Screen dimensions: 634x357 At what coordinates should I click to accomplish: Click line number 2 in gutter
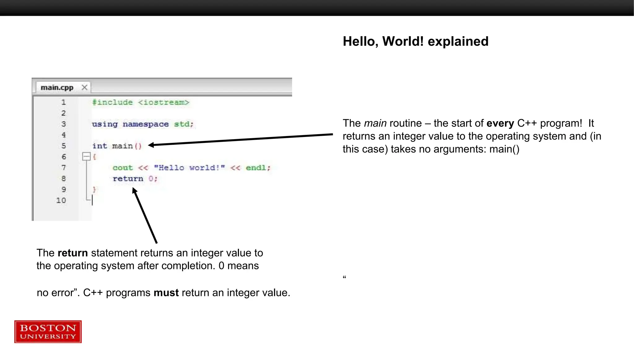[x=63, y=113]
